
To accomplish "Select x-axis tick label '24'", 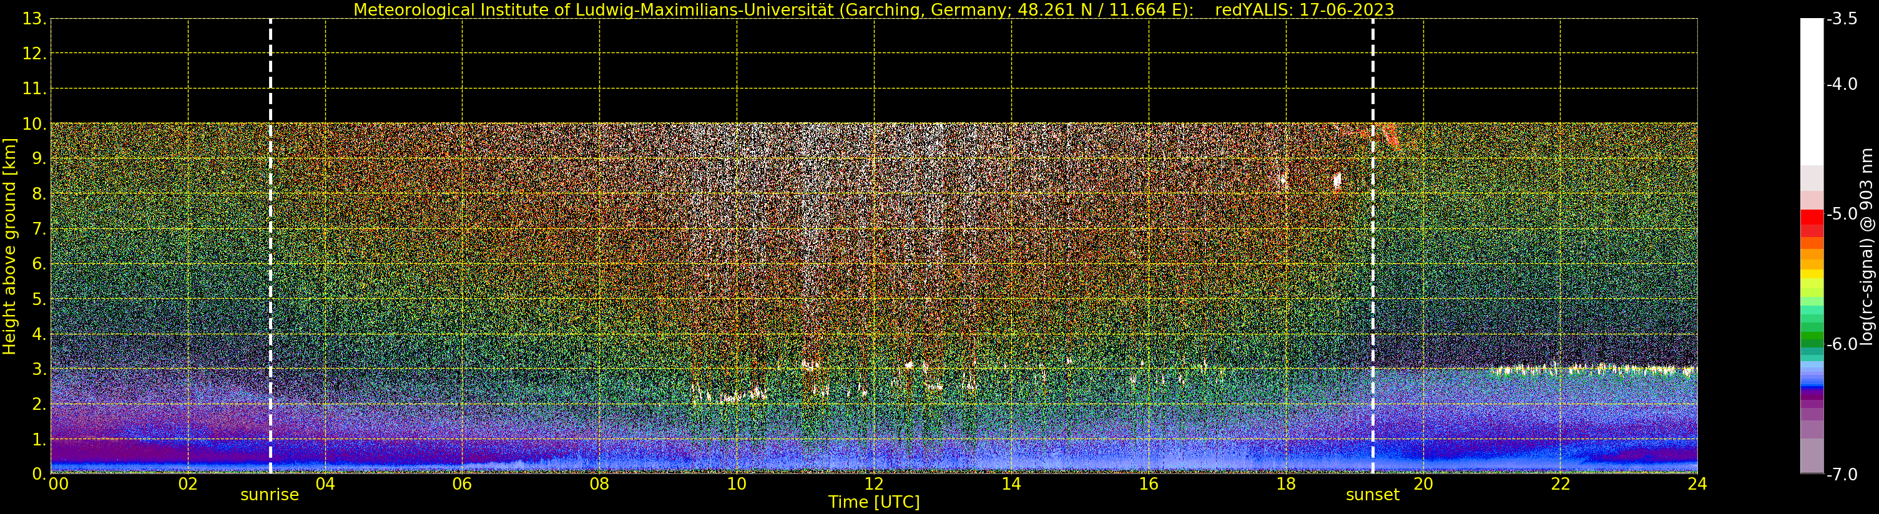I will 1697,484.
